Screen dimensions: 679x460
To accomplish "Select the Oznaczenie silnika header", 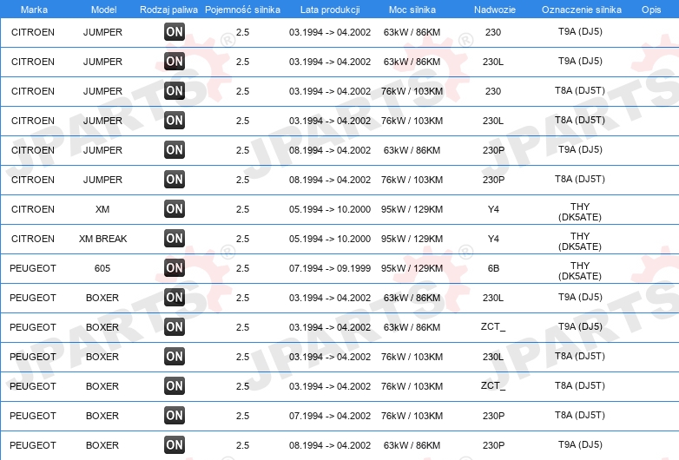I will pos(582,10).
